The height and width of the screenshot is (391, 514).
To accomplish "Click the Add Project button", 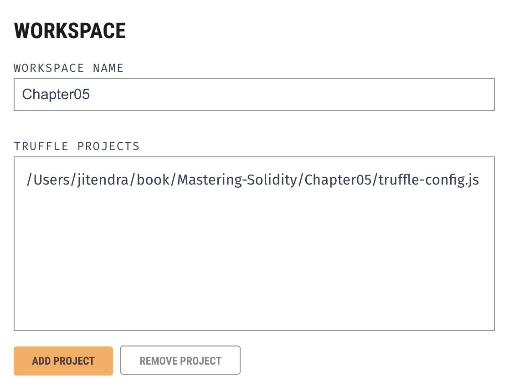I will coord(63,361).
